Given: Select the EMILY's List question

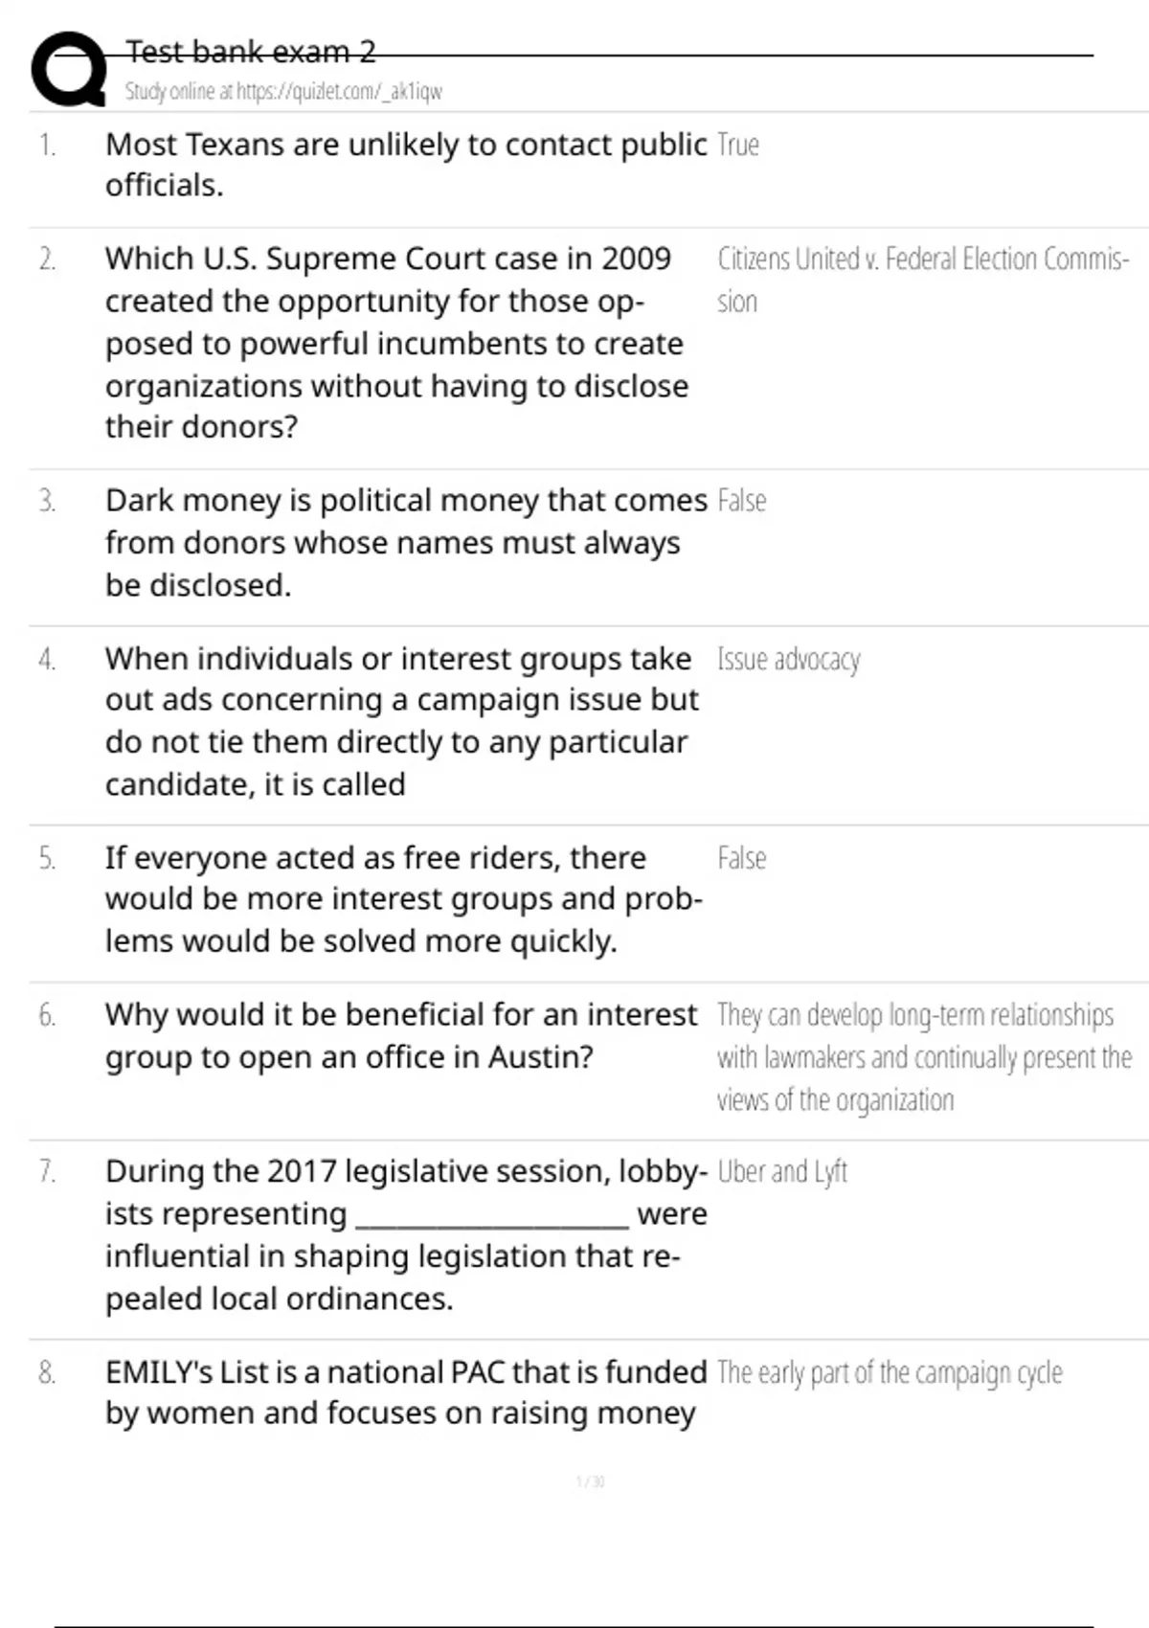Looking at the screenshot, I should [406, 1392].
